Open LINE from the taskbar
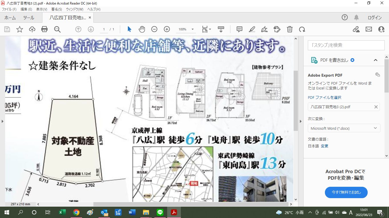The height and width of the screenshot is (218, 389). pos(160,212)
